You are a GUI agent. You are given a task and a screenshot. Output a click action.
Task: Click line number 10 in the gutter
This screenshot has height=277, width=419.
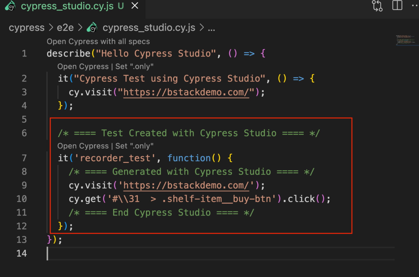coord(22,199)
